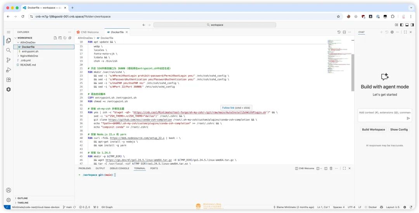
Task: Open the terminal launch profile dropdown
Action: [321, 168]
